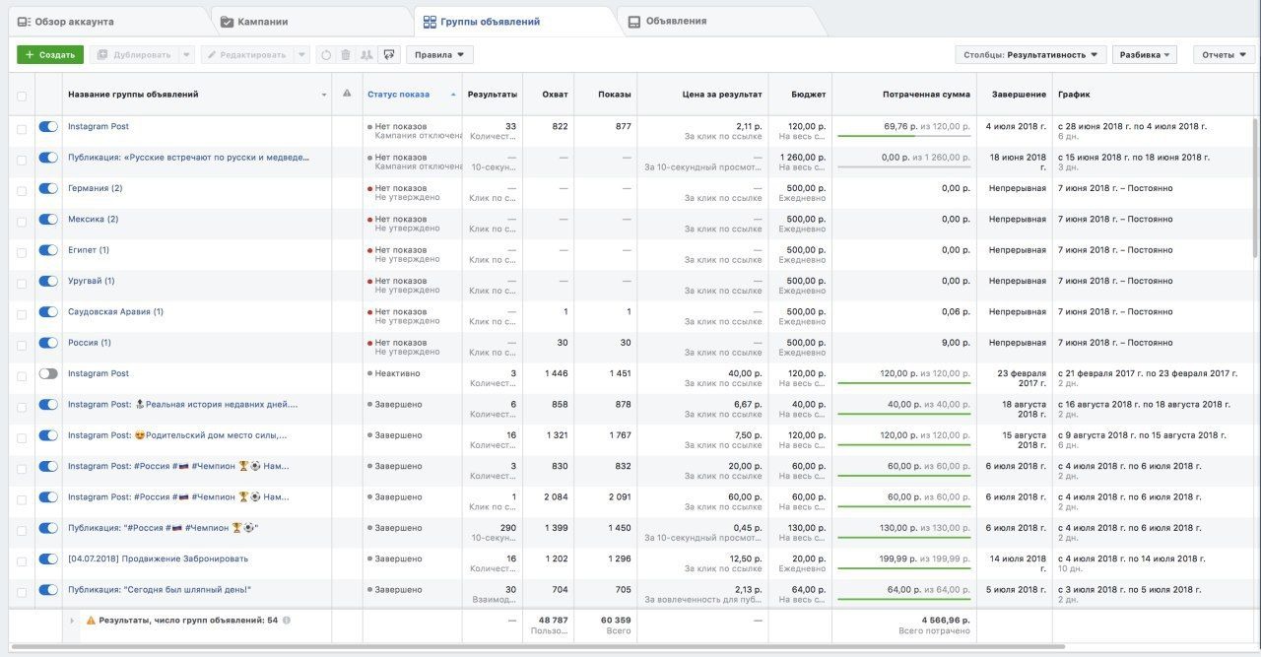Screen dimensions: 1261x657
Task: Enable the inactive Instagram Post toggle
Action: point(48,374)
